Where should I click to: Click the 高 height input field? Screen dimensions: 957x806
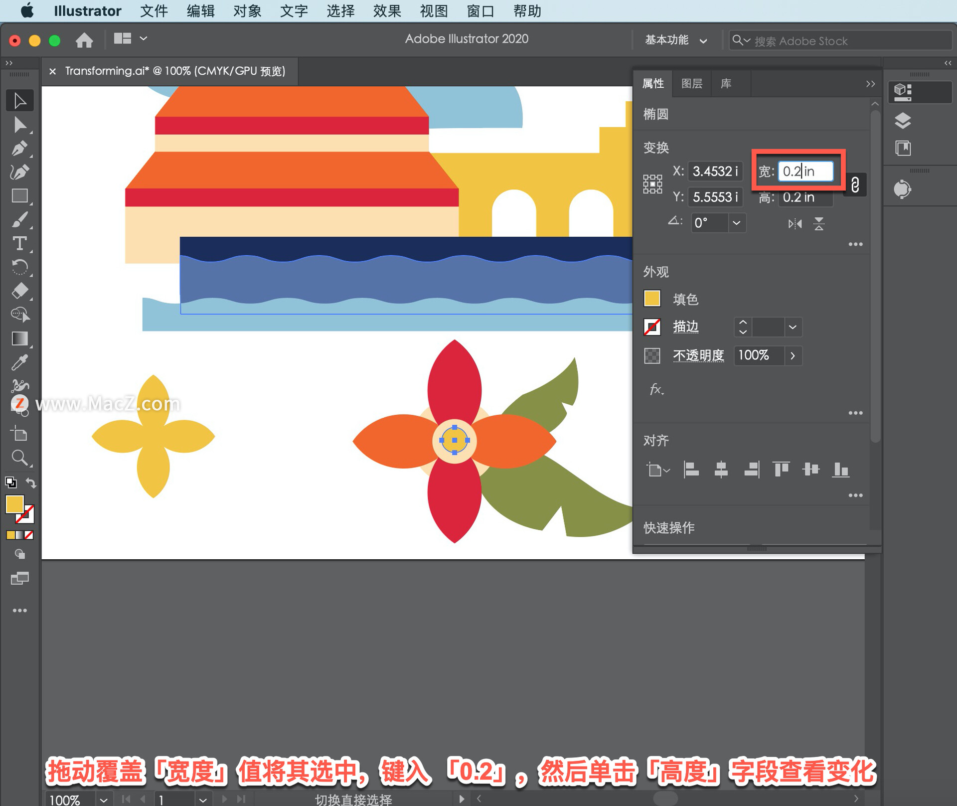(805, 197)
